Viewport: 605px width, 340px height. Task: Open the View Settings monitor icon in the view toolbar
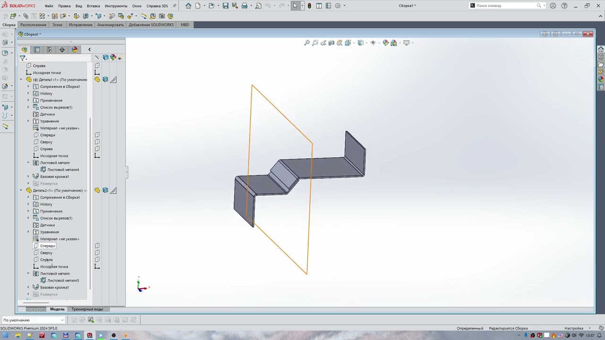point(406,43)
